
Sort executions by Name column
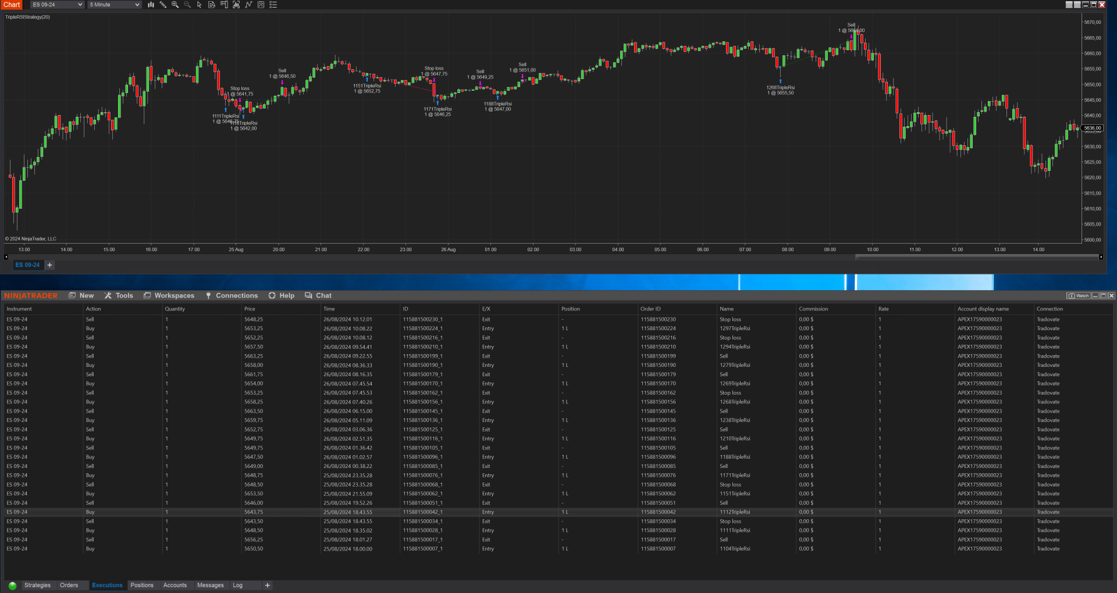(727, 309)
